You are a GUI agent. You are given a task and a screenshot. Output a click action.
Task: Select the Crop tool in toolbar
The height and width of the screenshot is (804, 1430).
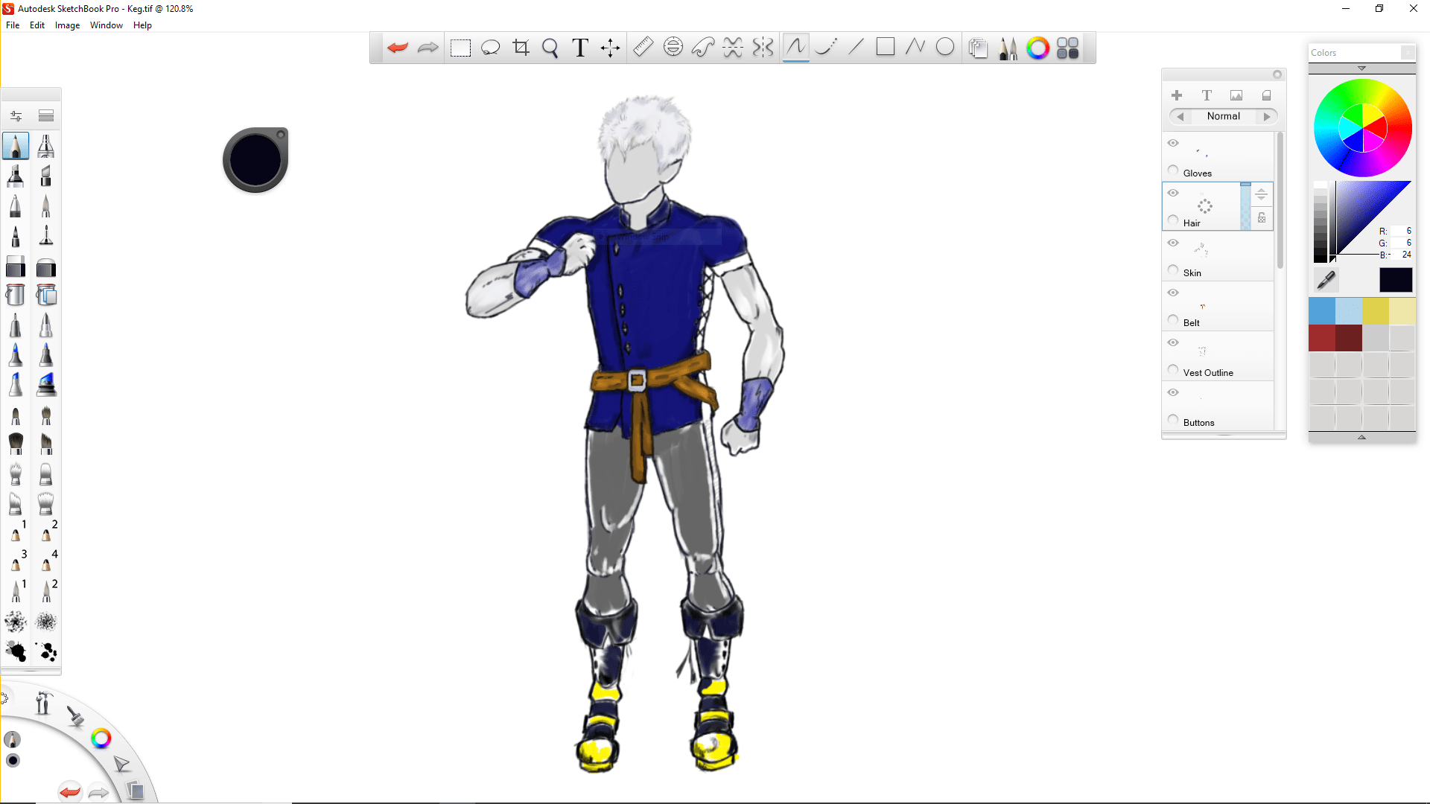click(x=521, y=48)
